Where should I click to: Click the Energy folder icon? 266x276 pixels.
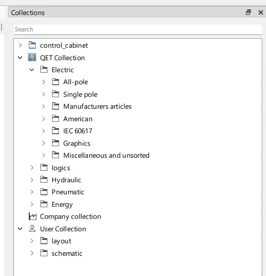[x=44, y=204]
